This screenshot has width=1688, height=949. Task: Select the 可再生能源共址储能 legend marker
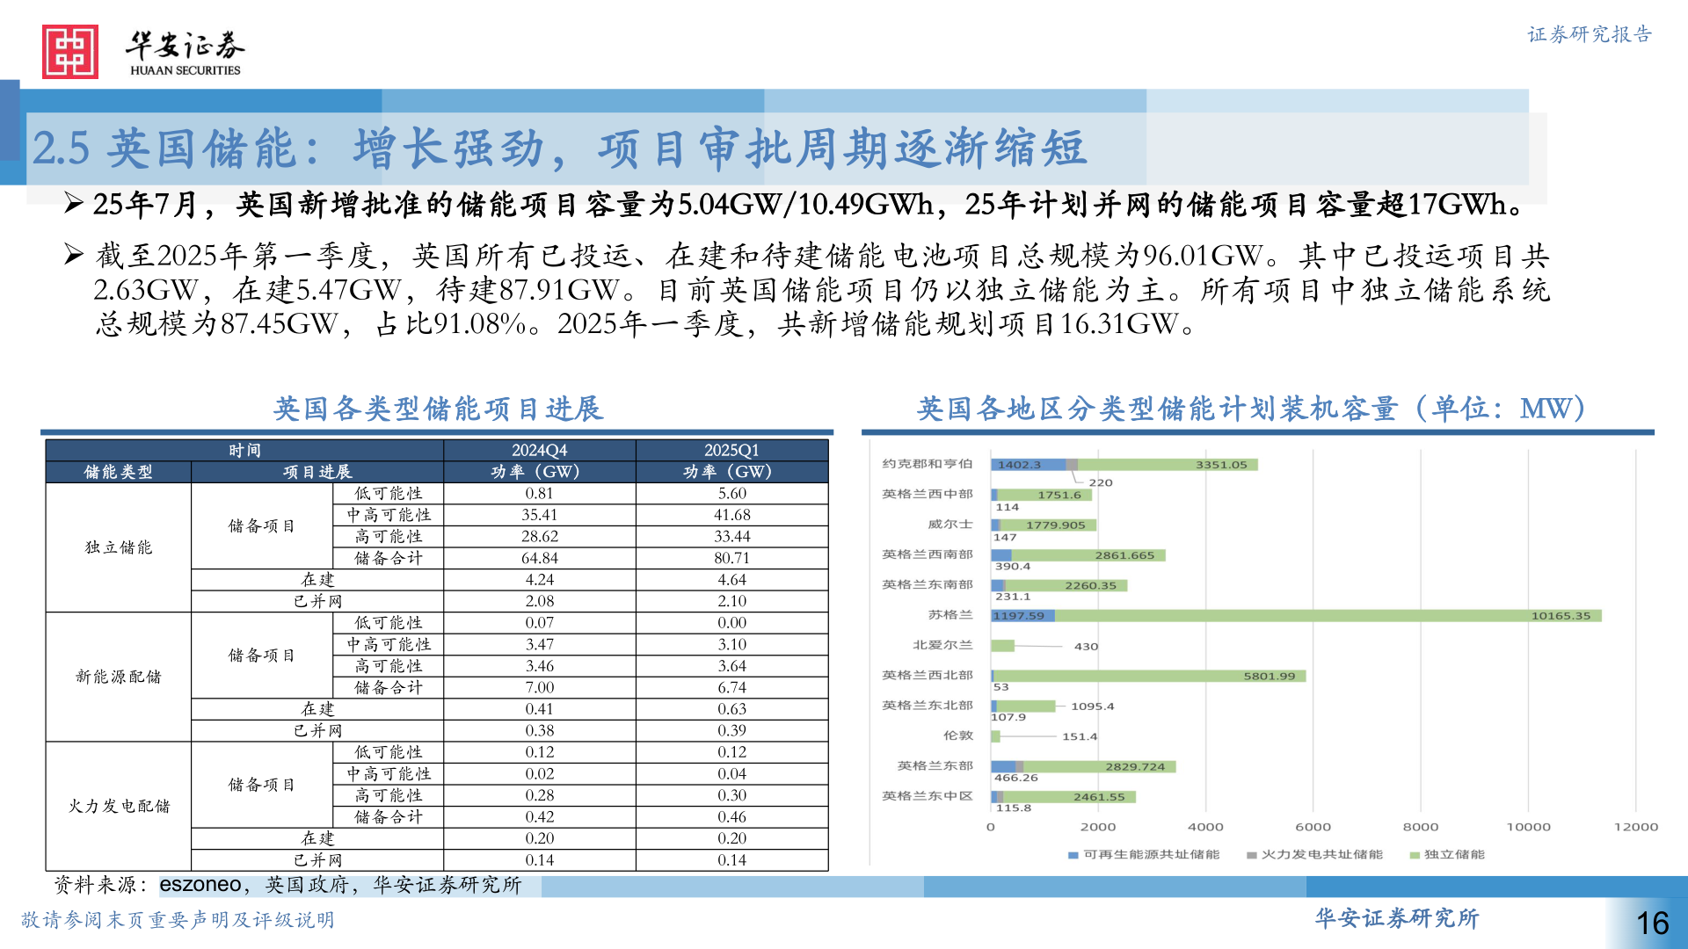[x=1074, y=853]
